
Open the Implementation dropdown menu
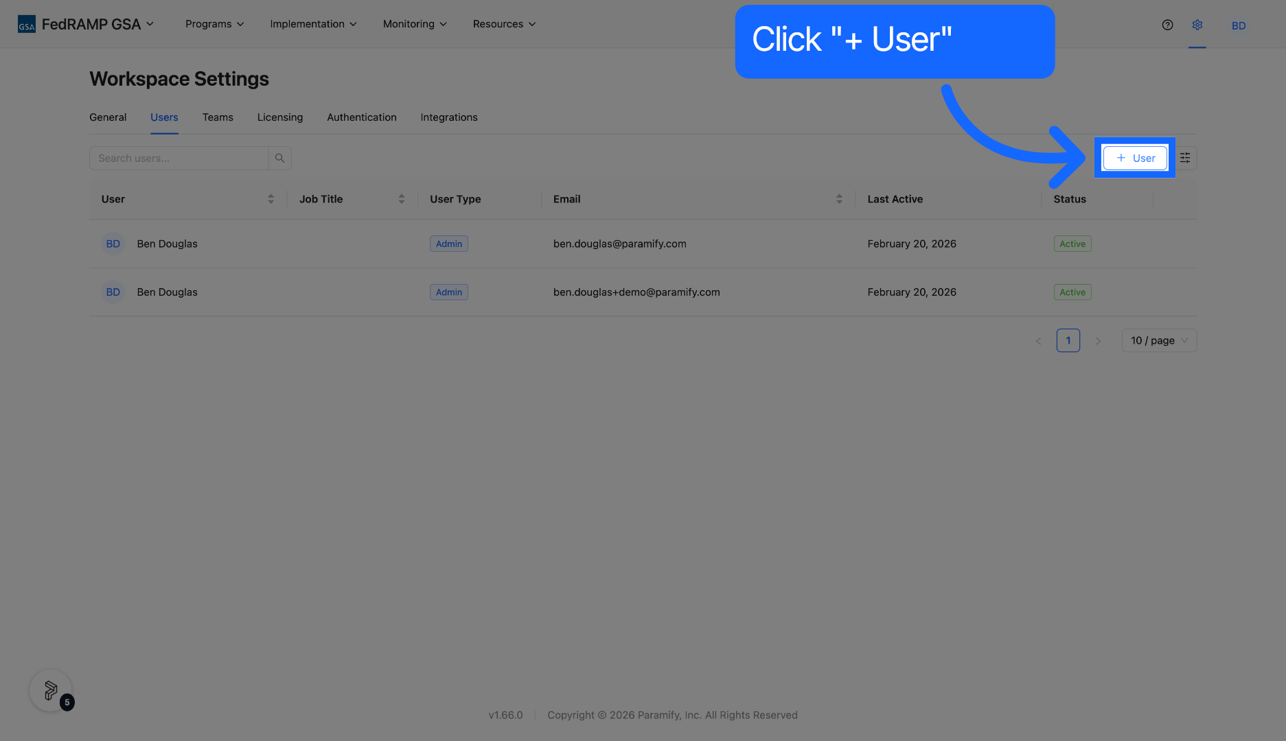tap(313, 24)
